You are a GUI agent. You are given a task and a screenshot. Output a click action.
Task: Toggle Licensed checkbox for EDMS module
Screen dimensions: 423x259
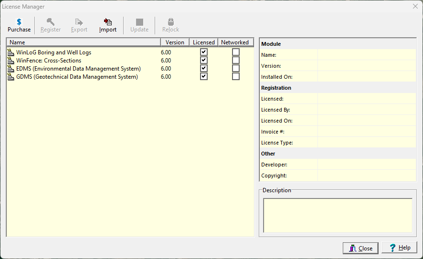click(204, 68)
